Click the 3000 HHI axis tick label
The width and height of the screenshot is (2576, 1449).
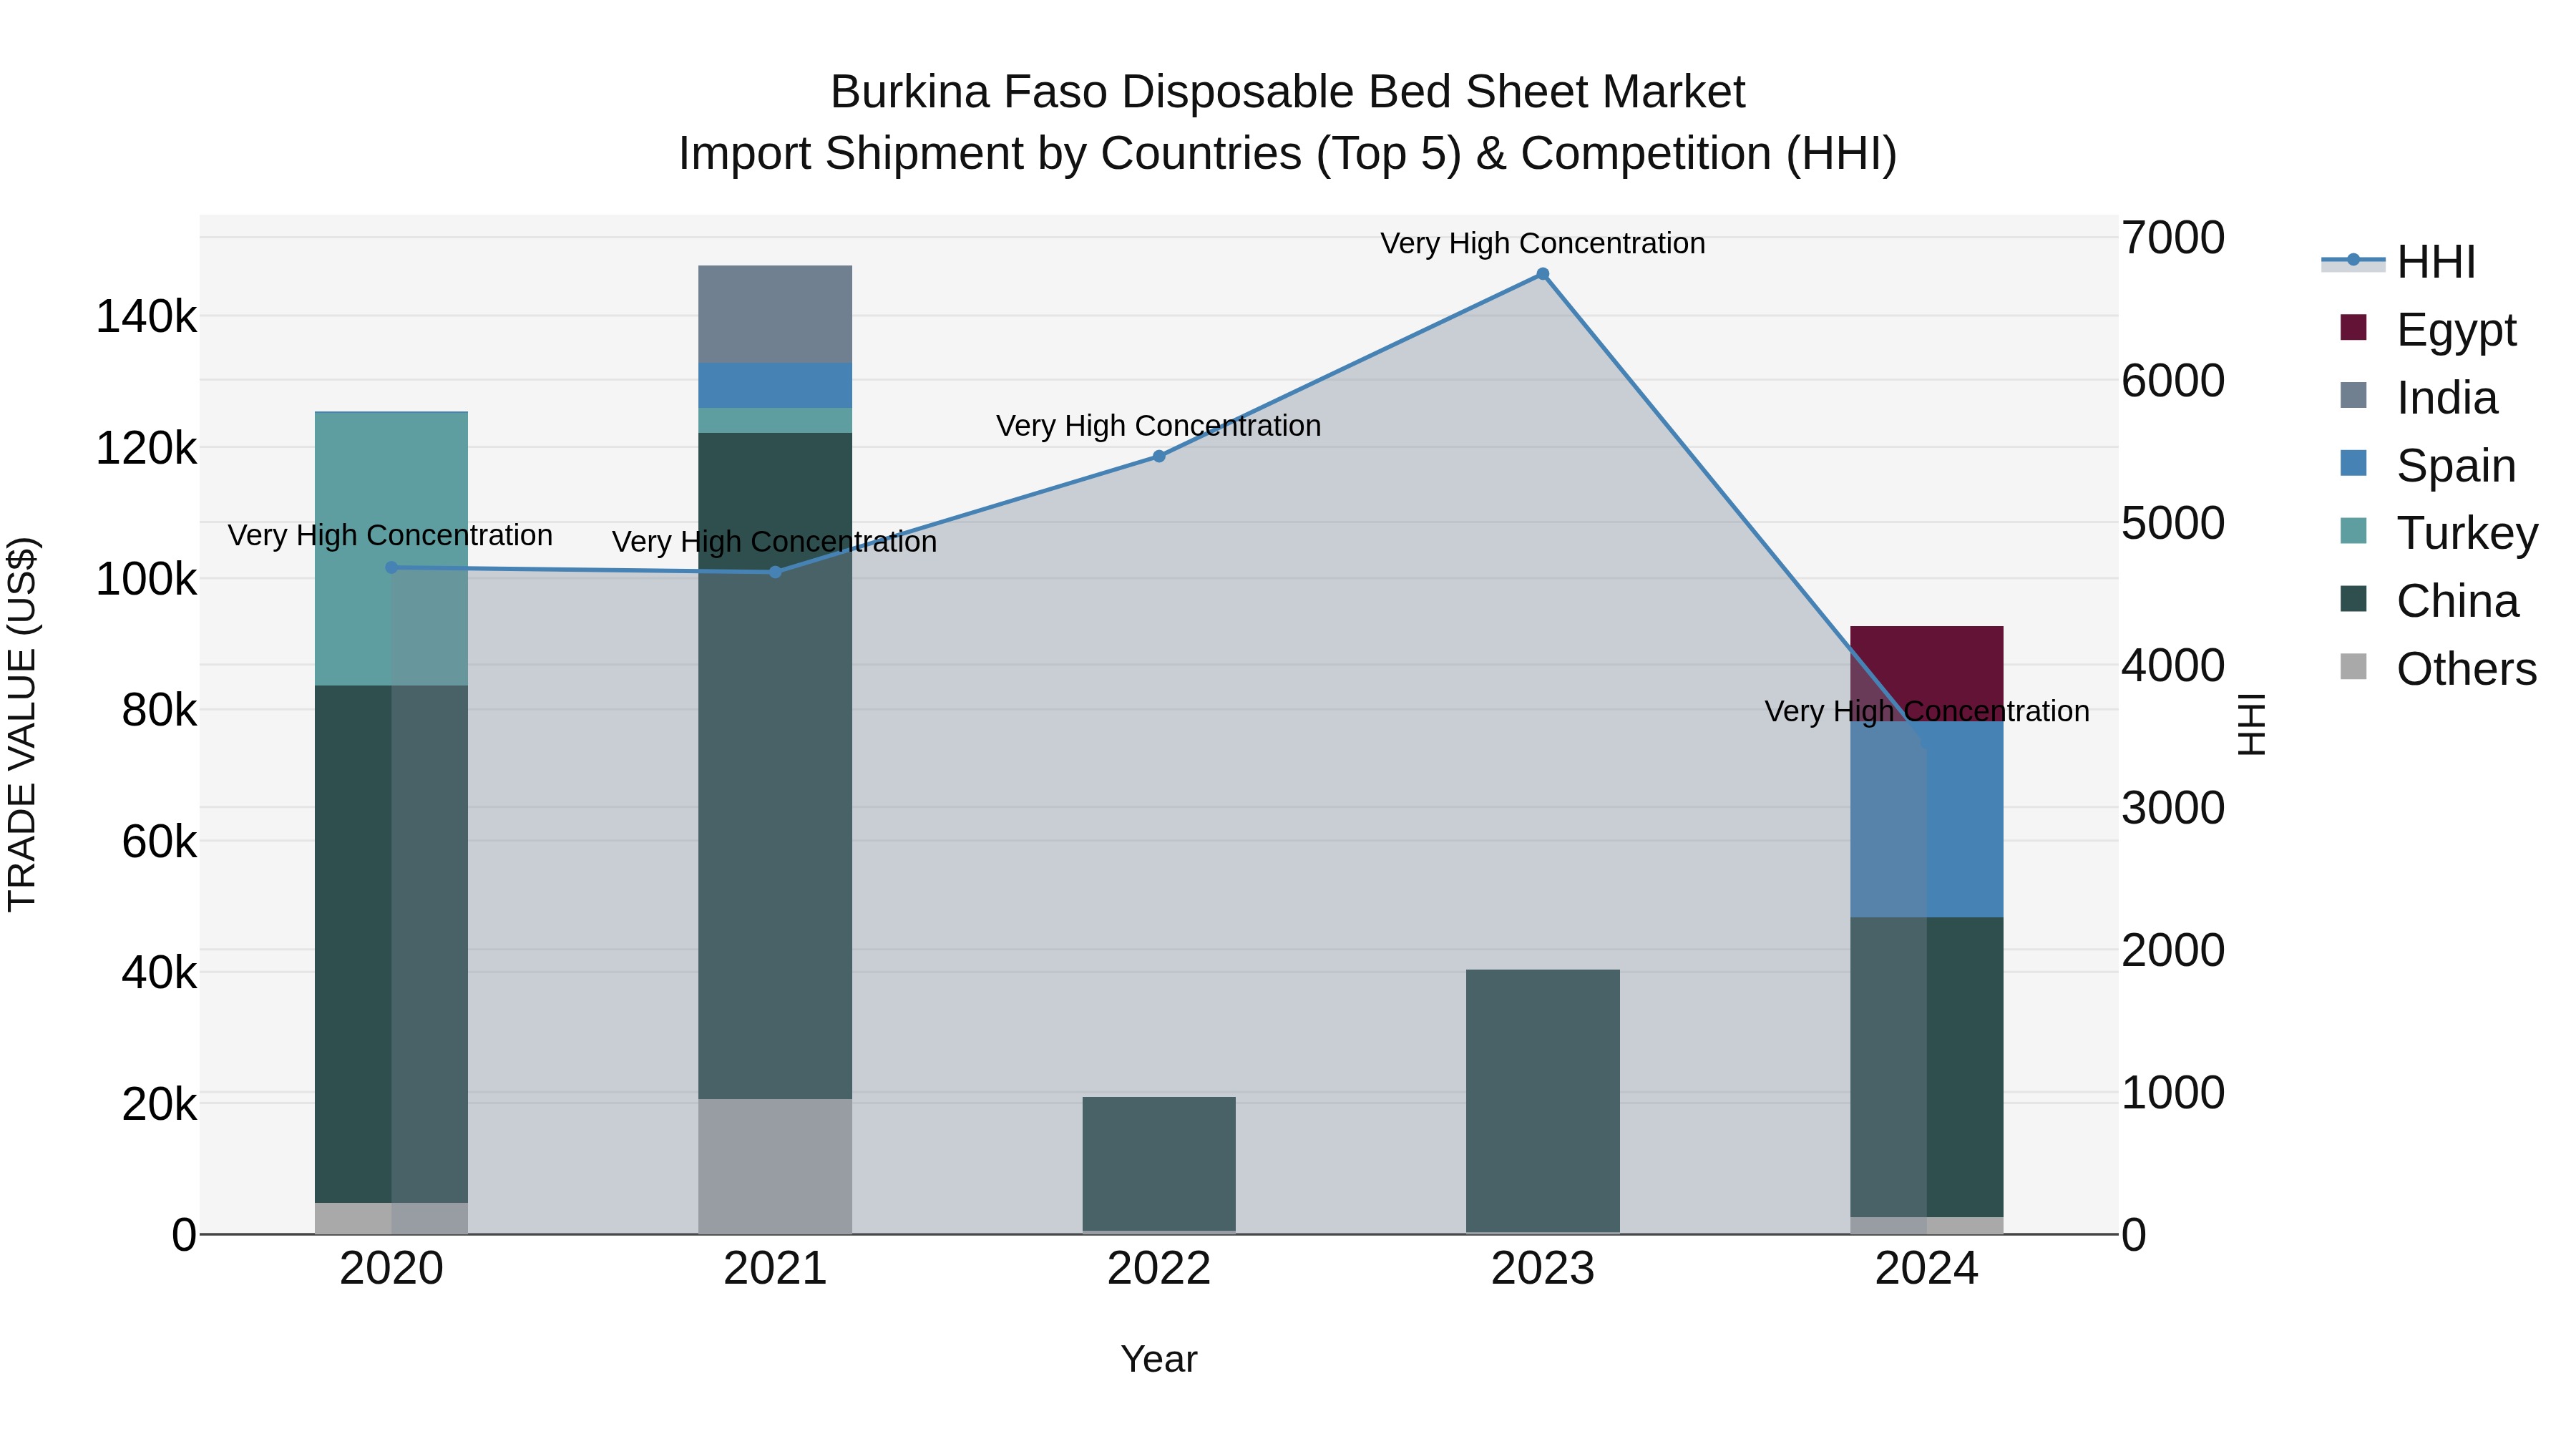pyautogui.click(x=2174, y=808)
